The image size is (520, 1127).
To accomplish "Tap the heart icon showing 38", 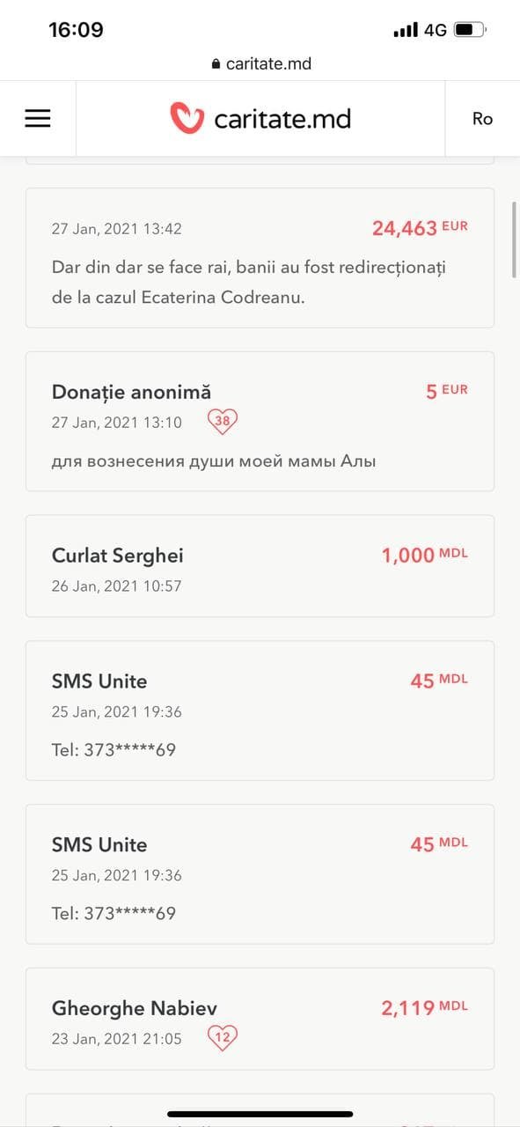I will tap(223, 421).
